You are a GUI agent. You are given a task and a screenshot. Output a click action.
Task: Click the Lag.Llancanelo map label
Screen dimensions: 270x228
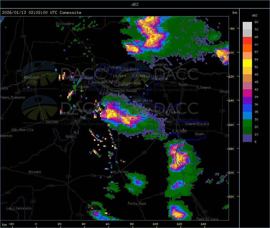click(19, 208)
